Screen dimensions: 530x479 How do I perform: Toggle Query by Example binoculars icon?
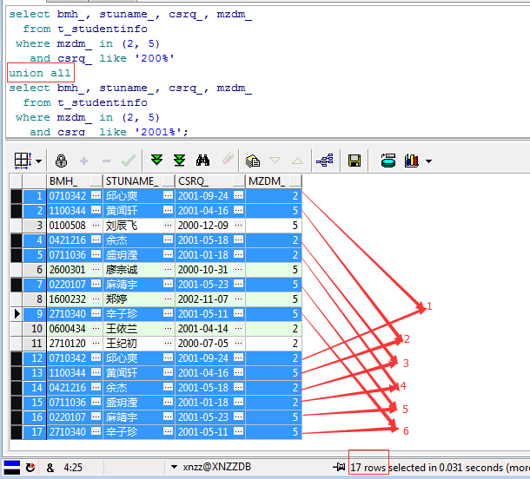tap(203, 161)
